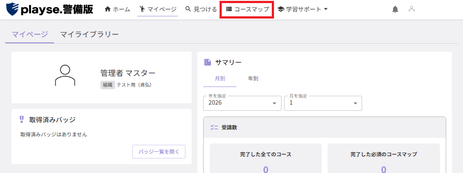Select the マイページ page tab
The height and width of the screenshot is (173, 463).
(30, 35)
